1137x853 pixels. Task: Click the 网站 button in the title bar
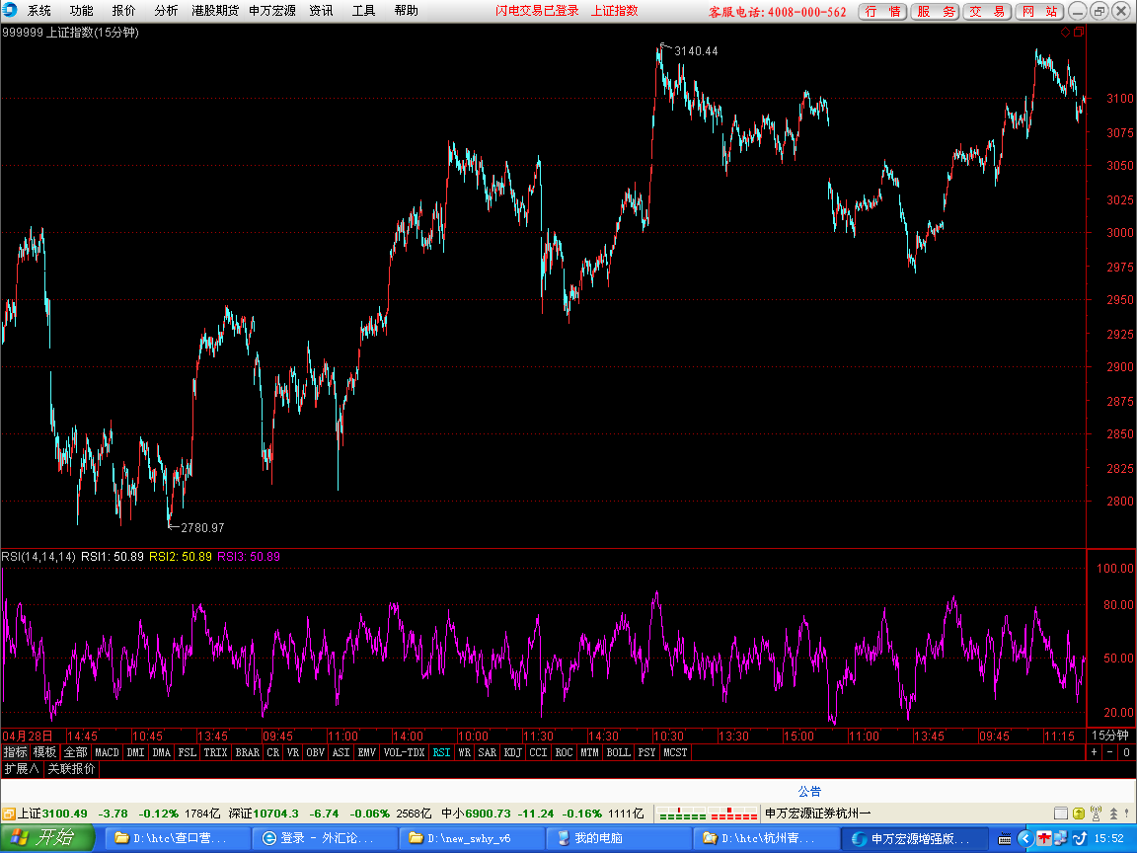coord(1040,11)
